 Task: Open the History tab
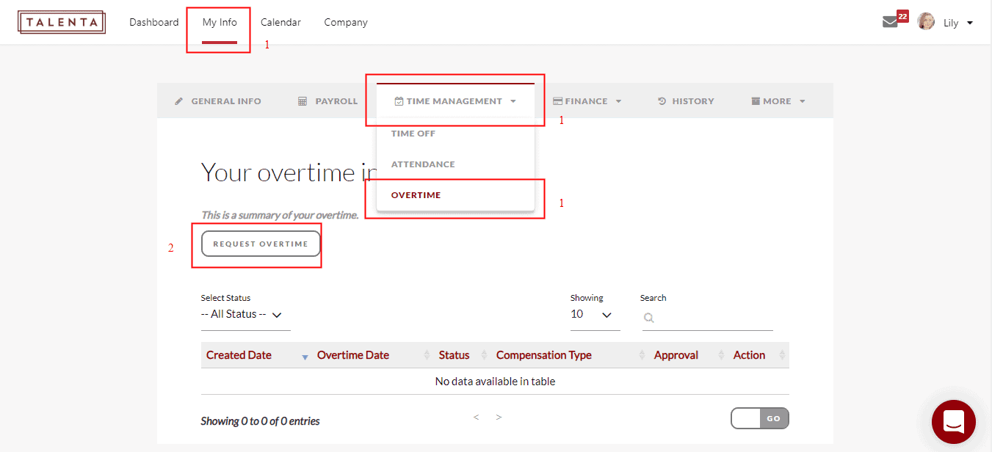685,101
